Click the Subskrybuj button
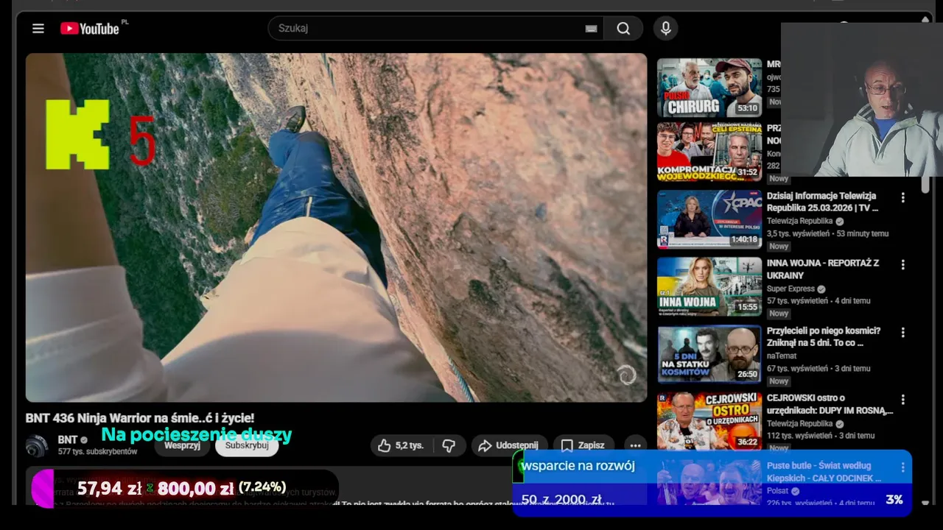This screenshot has height=530, width=943. click(x=247, y=445)
